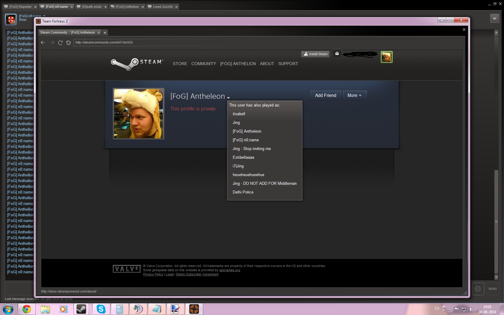
Task: Expand the More dropdown on profile
Action: [x=354, y=95]
